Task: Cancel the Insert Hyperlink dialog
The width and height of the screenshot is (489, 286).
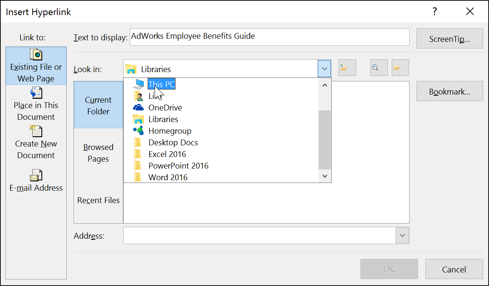Action: pyautogui.click(x=454, y=269)
